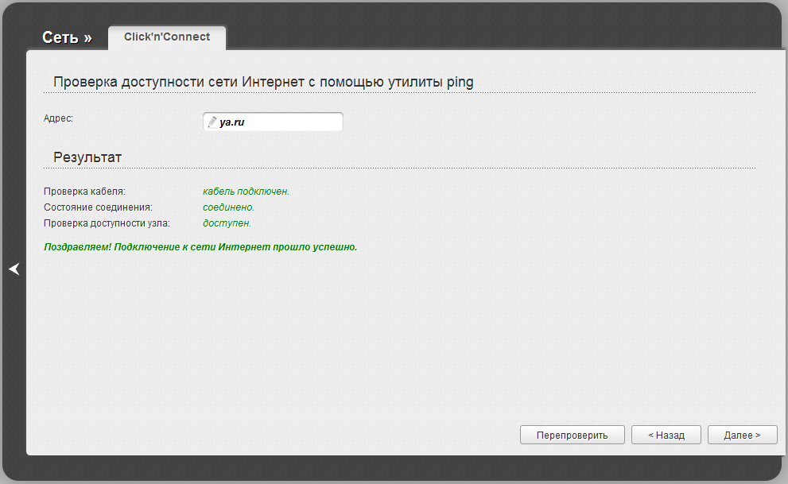Click the green Поздравляем success message
The width and height of the screenshot is (788, 484).
(x=200, y=247)
